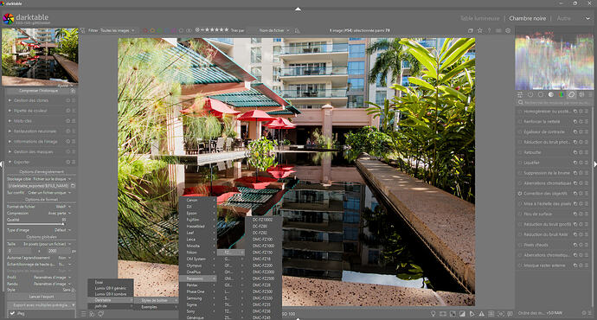597x320 pixels.
Task: Enable the Suppression de la brume module
Action: (x=520, y=173)
